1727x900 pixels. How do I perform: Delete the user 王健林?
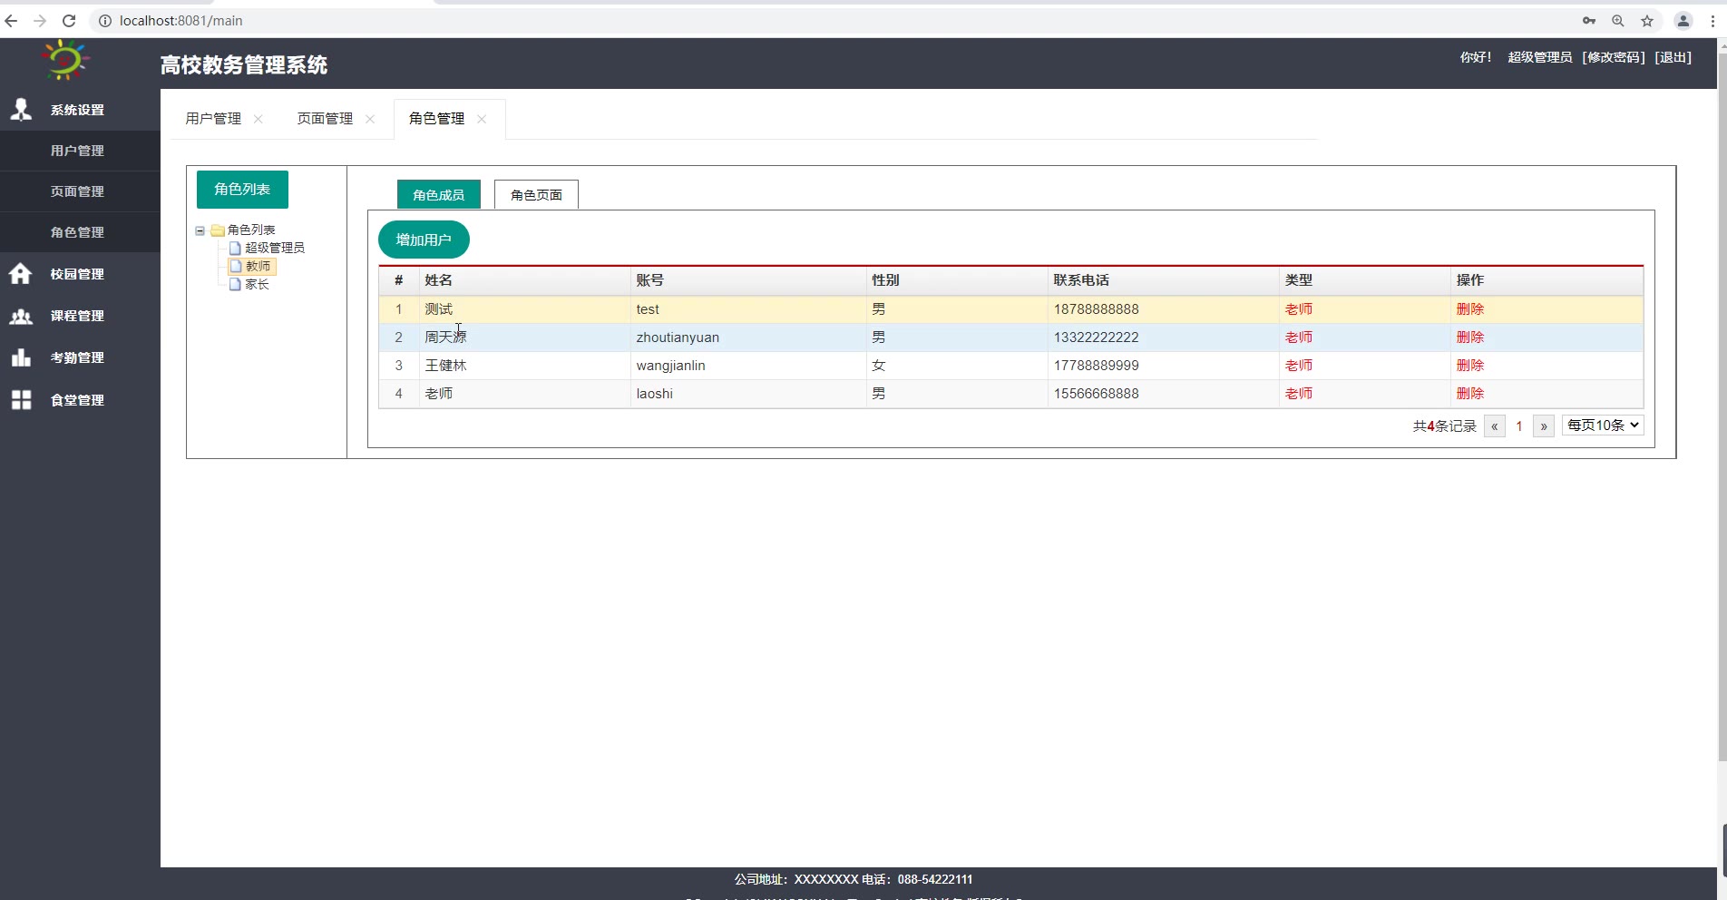[x=1469, y=366]
